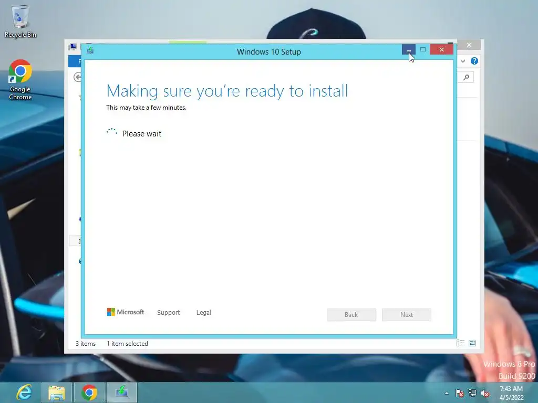Click the 'Making sure you're ready to install' heading
This screenshot has height=403, width=538.
(x=227, y=91)
